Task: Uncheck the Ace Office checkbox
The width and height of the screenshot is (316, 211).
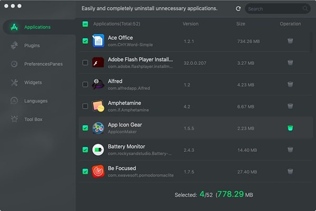Action: pyautogui.click(x=85, y=41)
